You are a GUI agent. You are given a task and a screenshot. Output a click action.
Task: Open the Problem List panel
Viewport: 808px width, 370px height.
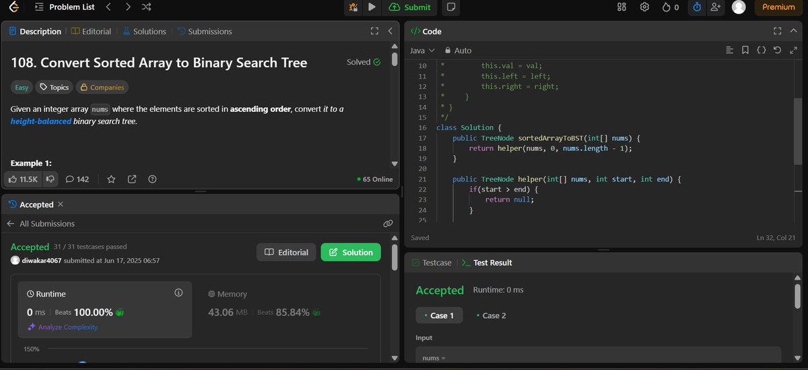(x=65, y=7)
